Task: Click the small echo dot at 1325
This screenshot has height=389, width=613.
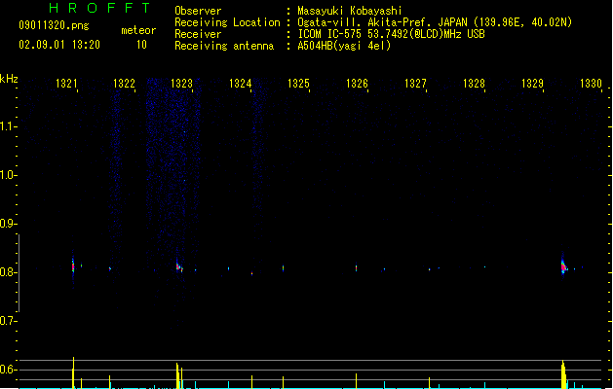Action: (283, 268)
